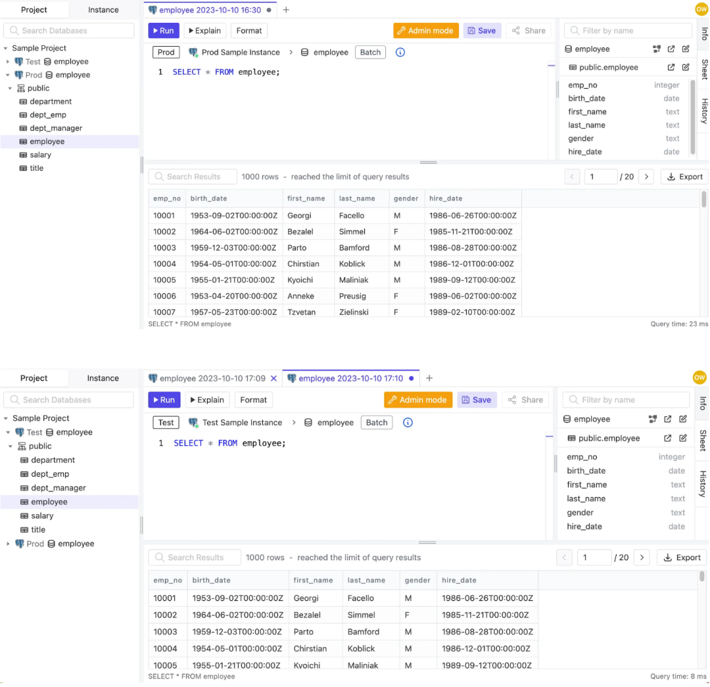Enable Admin mode in the top editor

click(425, 31)
